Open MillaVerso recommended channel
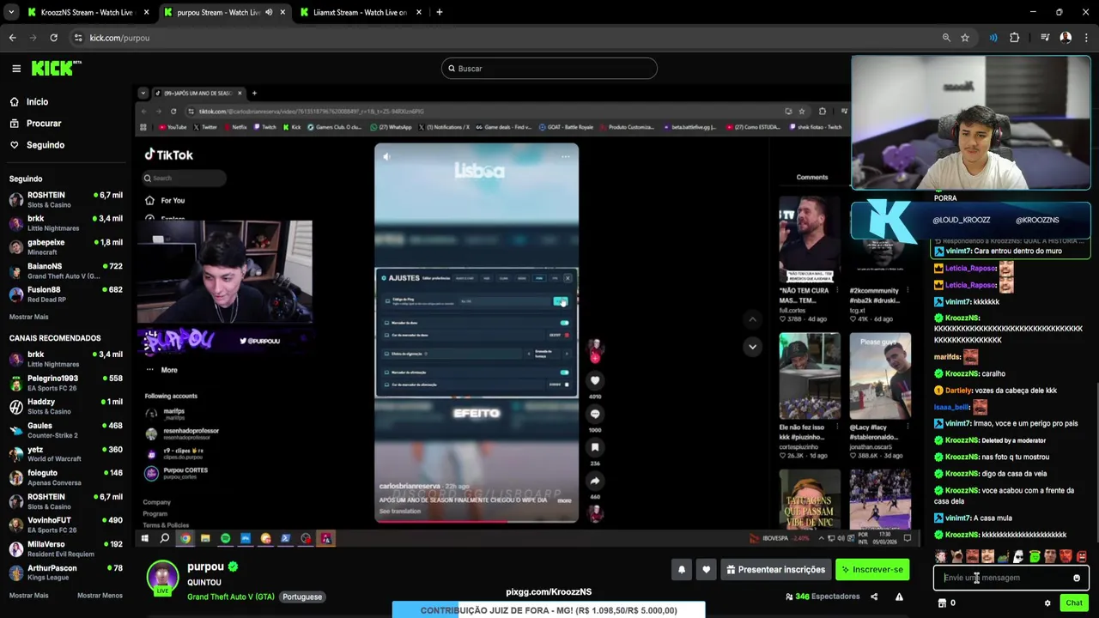The width and height of the screenshot is (1099, 618). pyautogui.click(x=65, y=549)
